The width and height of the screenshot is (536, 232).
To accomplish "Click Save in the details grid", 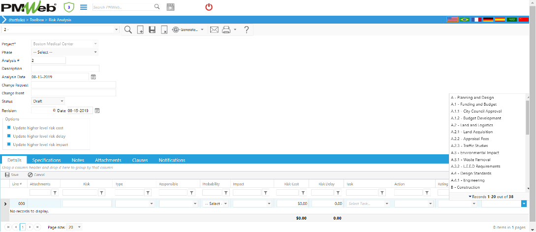I will 12,174.
